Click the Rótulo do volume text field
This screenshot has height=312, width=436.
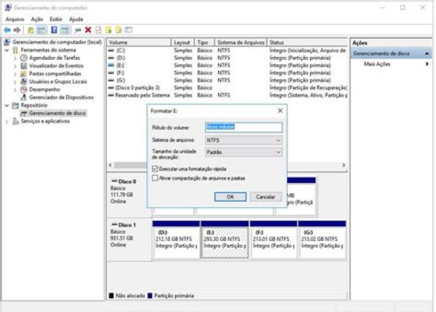tap(243, 127)
